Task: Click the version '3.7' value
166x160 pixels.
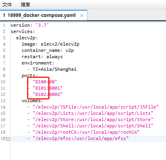Action: point(42,25)
